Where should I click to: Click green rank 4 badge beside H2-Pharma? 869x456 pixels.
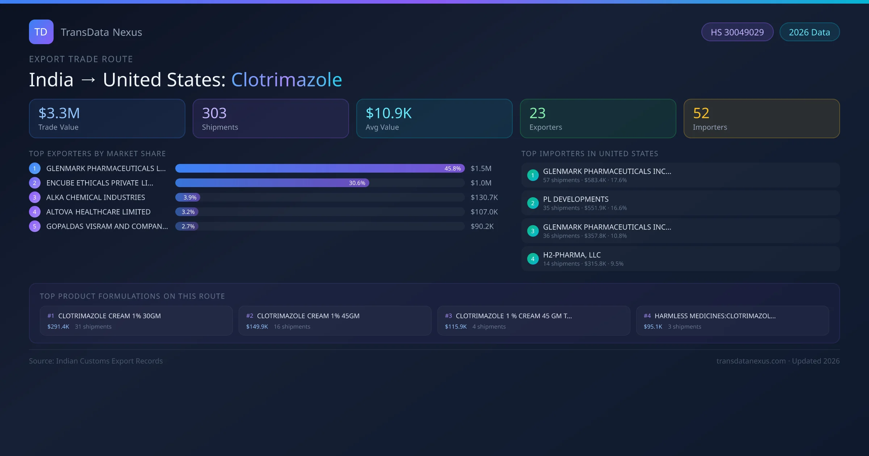(533, 259)
